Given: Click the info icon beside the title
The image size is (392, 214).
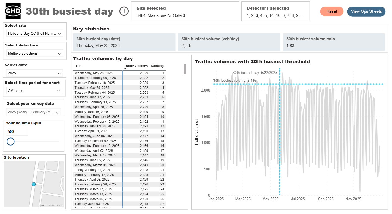Looking at the screenshot, I should tap(124, 11).
